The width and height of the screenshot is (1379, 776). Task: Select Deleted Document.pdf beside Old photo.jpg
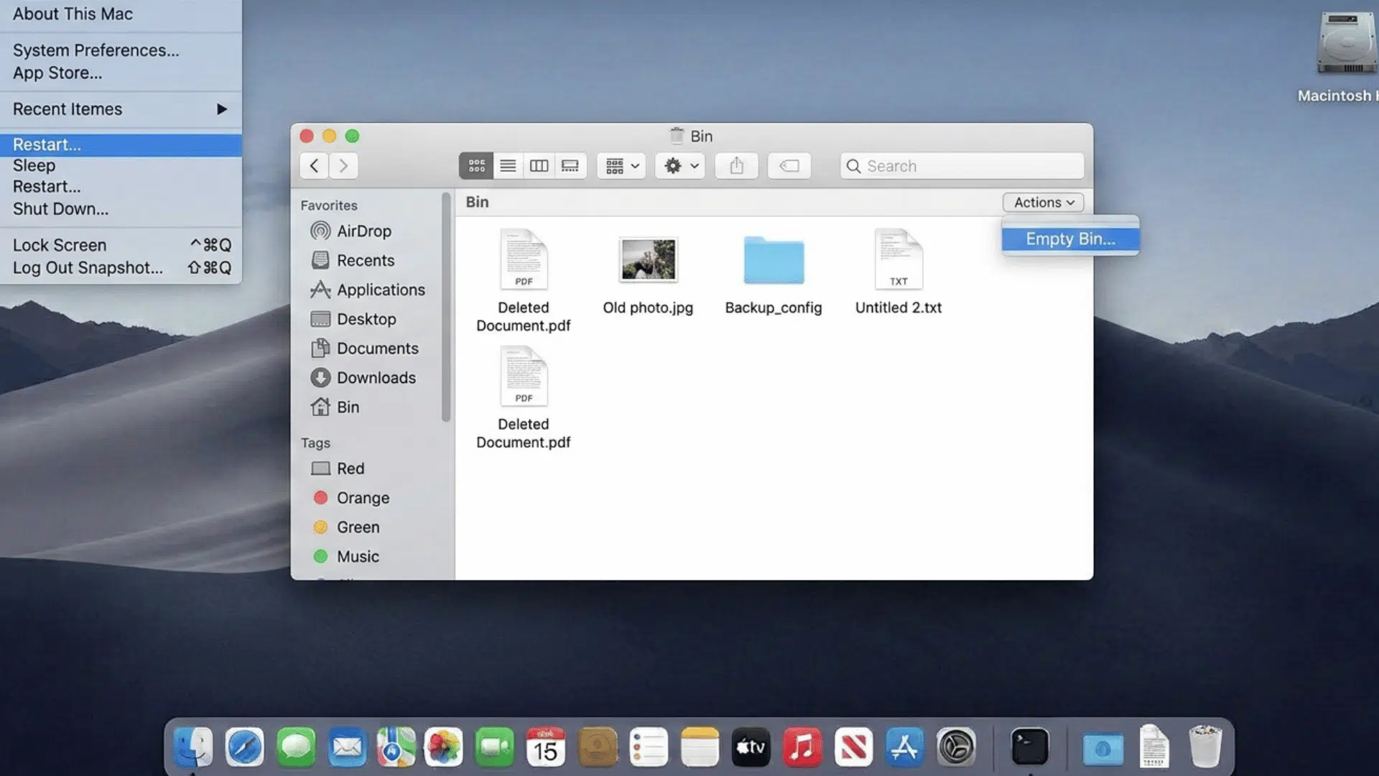point(524,280)
